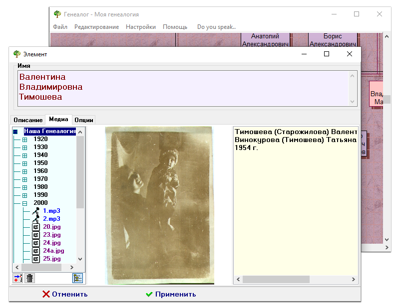Open the Редактирование menu

[x=96, y=27]
